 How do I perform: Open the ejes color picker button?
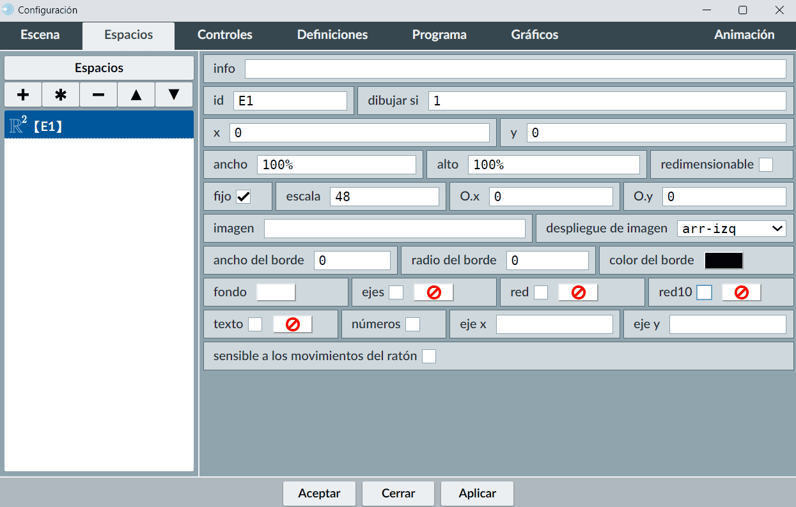tap(433, 292)
